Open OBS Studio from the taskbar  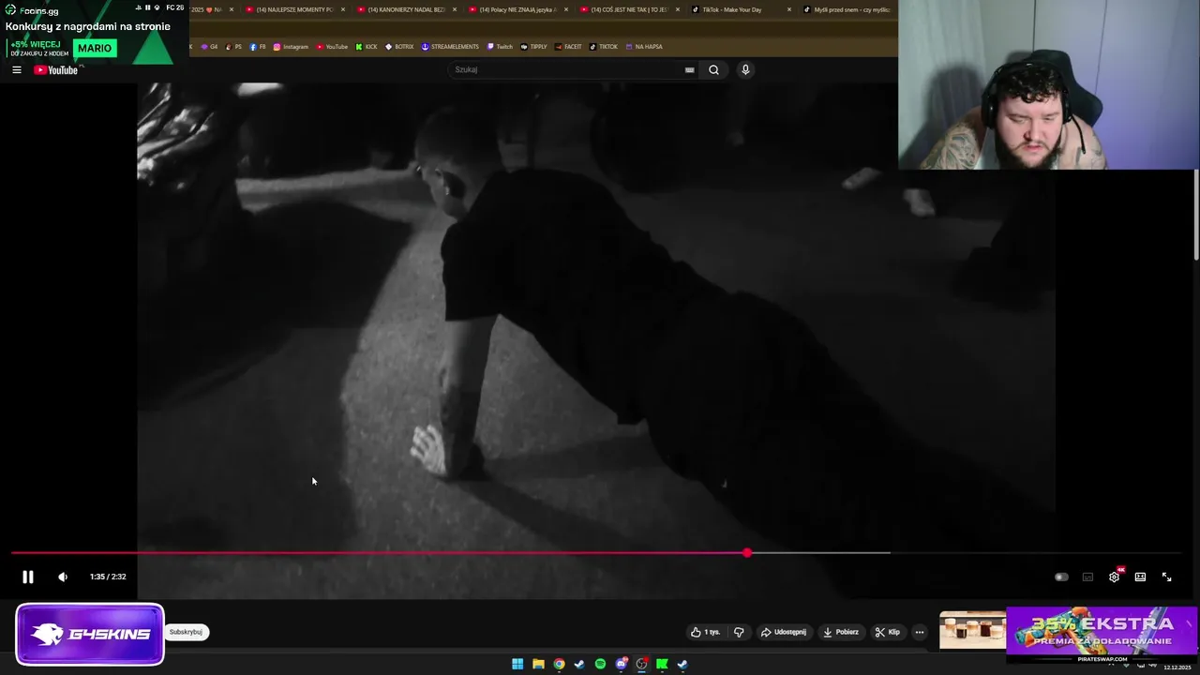(x=641, y=664)
